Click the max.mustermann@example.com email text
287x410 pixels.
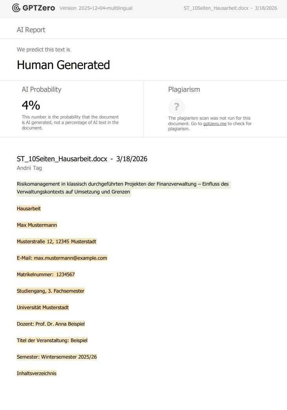pos(71,258)
